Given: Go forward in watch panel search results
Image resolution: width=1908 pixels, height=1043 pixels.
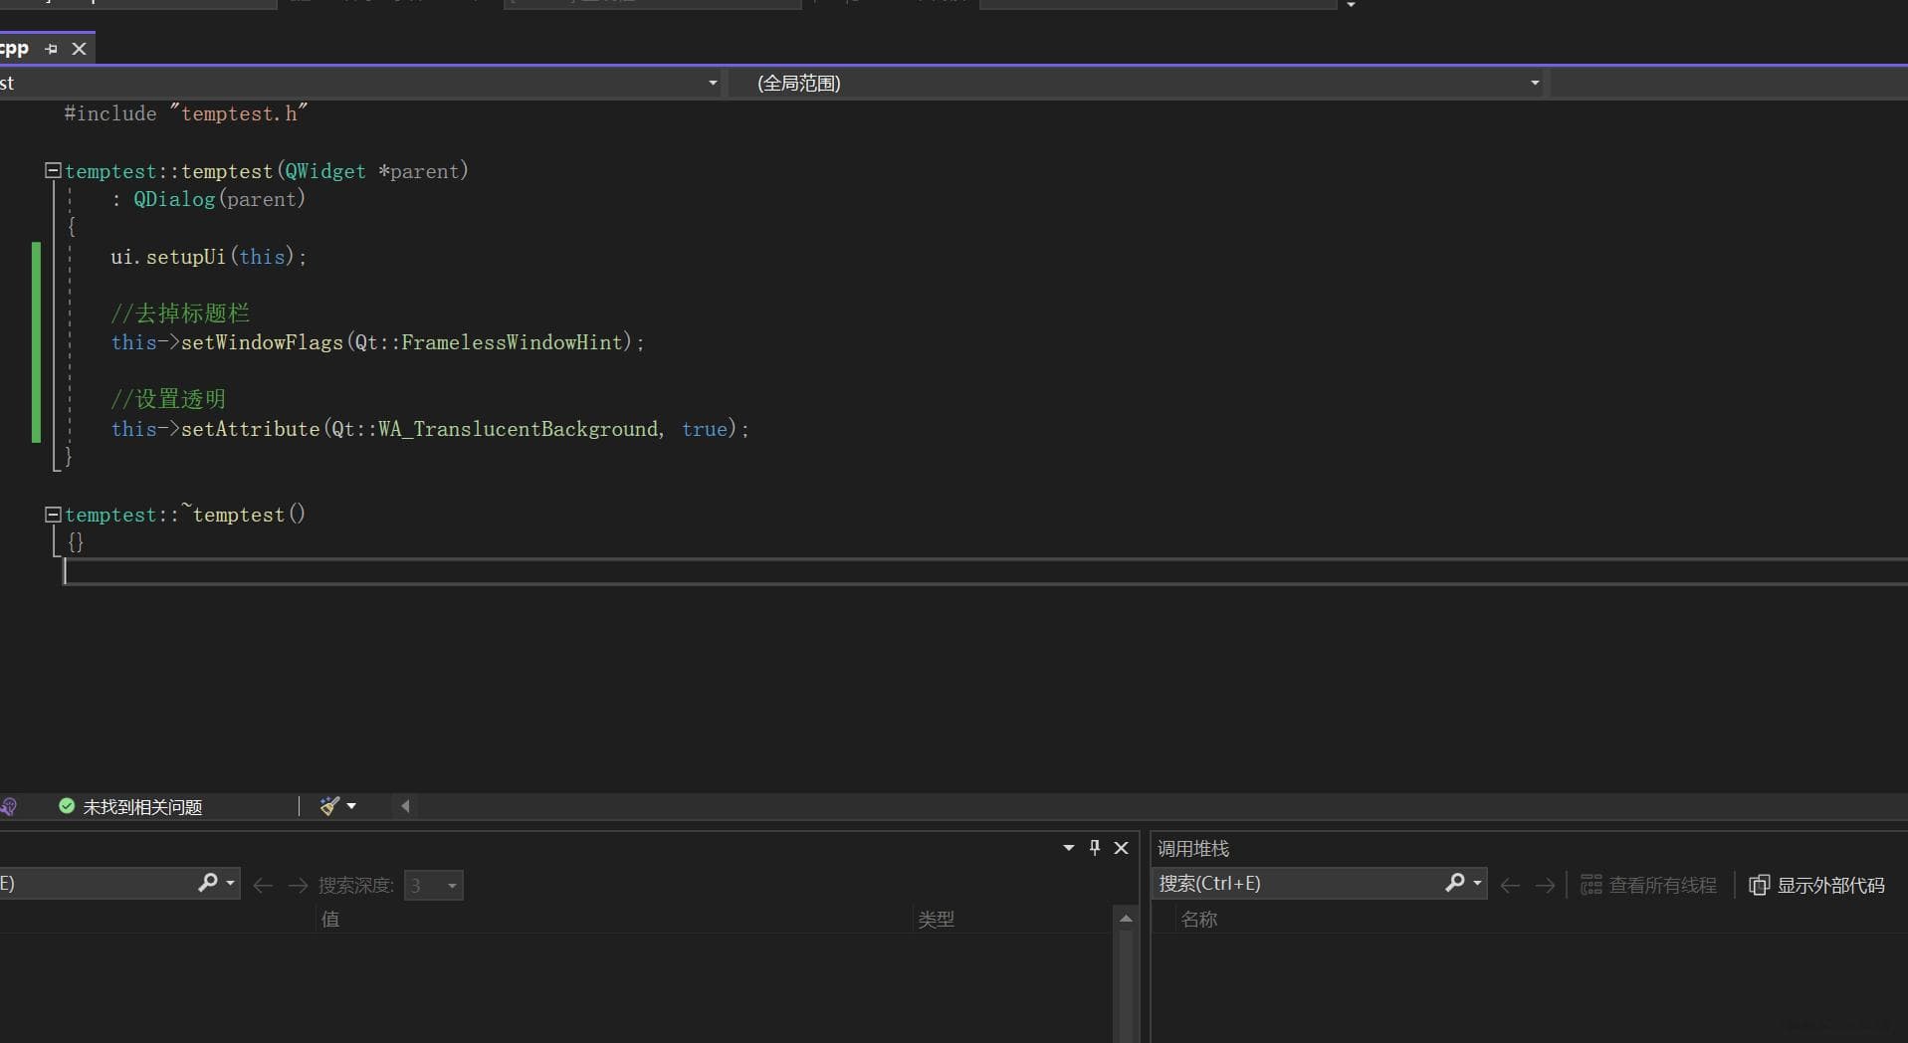Looking at the screenshot, I should coord(298,885).
